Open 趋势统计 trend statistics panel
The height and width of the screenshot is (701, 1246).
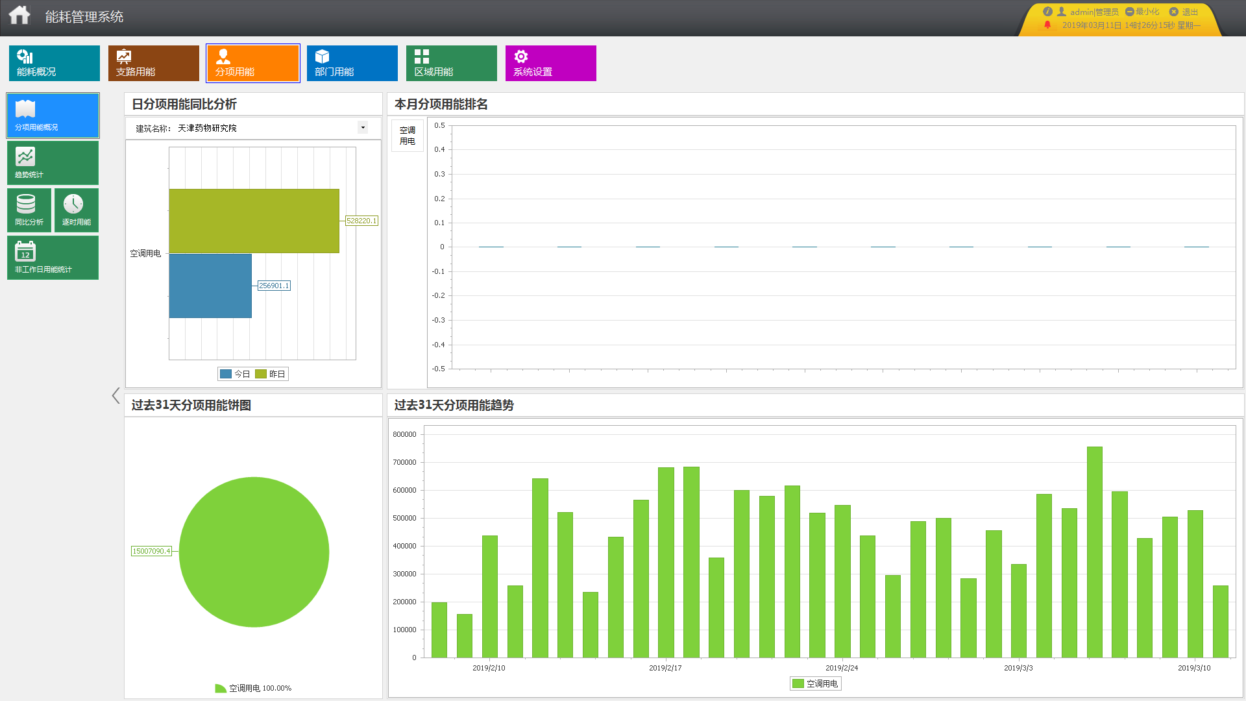click(53, 163)
